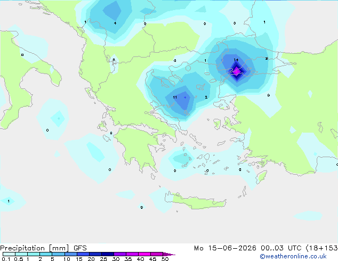The height and width of the screenshot is (261, 338).
Task: Select the 0.5 to 1 mm legend swatch
Action: [21, 254]
